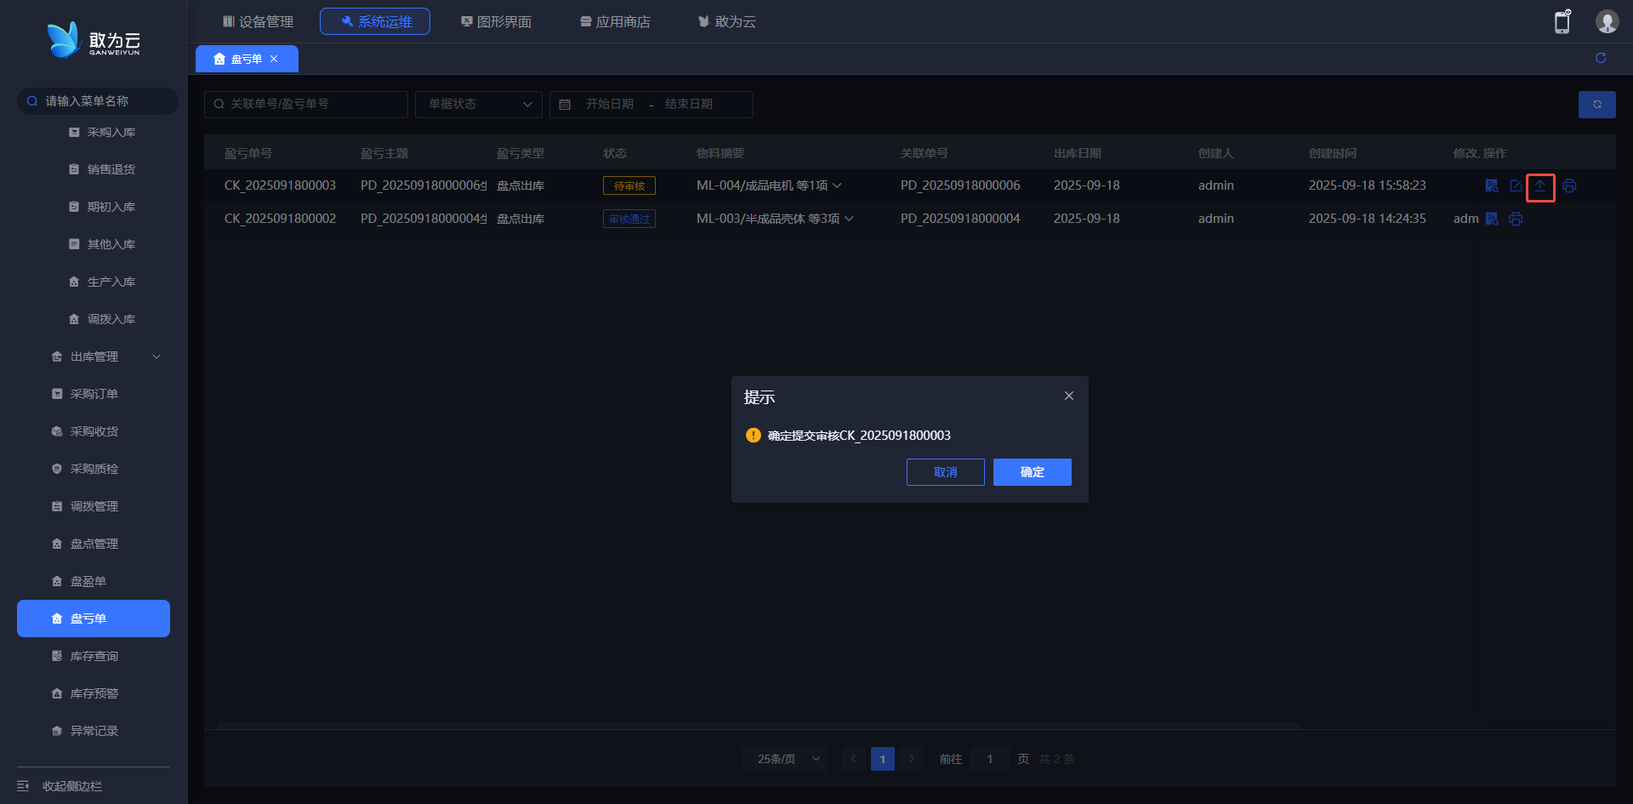Click the submit-for-review upload icon for CK_2025091800003
1633x804 pixels.
click(1540, 186)
